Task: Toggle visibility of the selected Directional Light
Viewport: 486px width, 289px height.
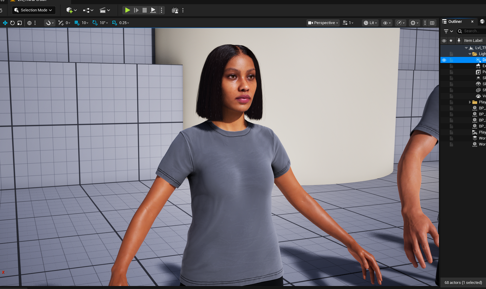Action: (444, 60)
